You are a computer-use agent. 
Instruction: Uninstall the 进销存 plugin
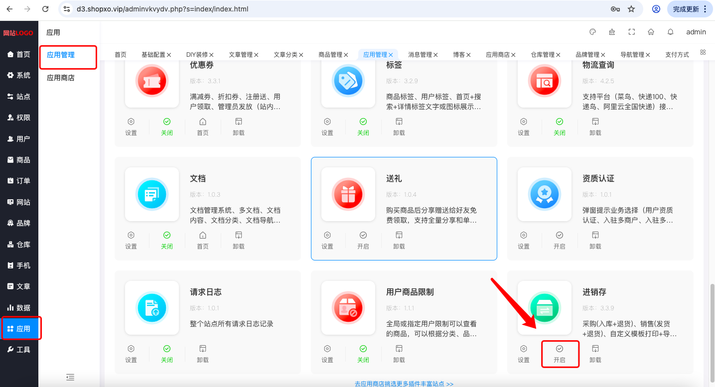595,354
